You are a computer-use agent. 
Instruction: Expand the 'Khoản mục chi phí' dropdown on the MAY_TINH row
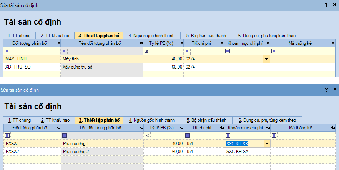coord(266,59)
